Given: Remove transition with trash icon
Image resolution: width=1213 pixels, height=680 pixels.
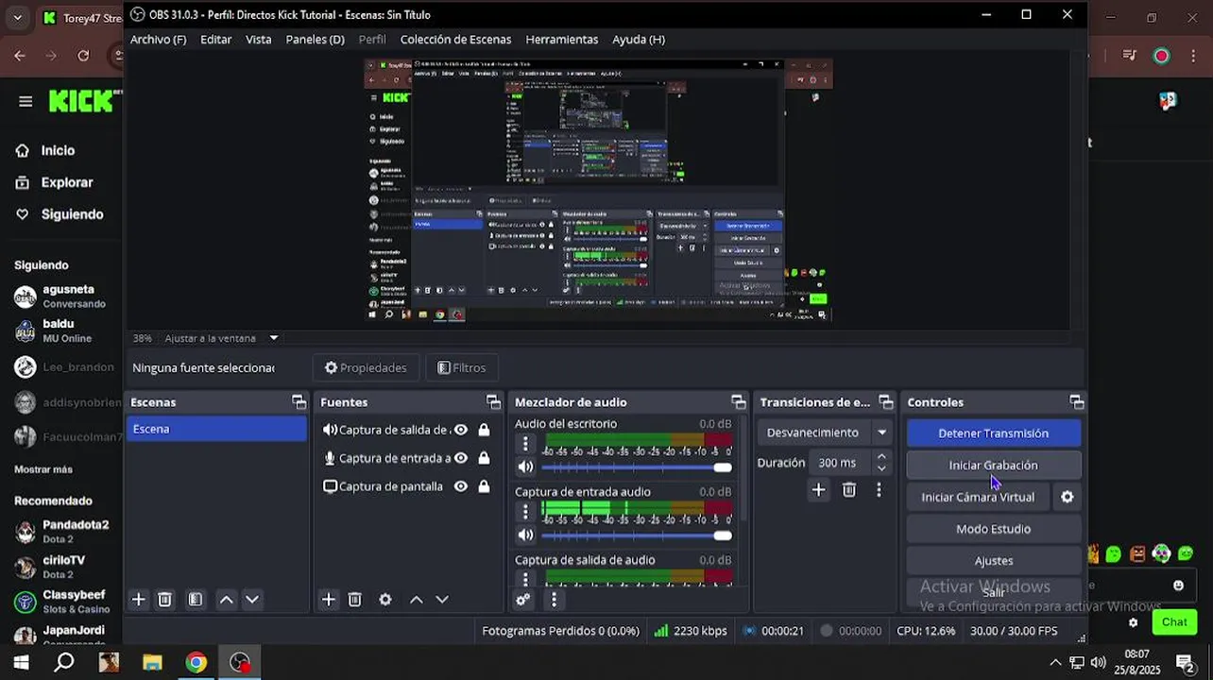Looking at the screenshot, I should click(x=849, y=489).
